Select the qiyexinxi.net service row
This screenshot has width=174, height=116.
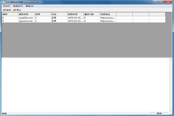26,21
